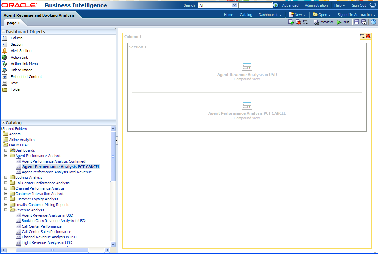
Task: Click the Delete Current Page icon
Action: tap(298, 22)
